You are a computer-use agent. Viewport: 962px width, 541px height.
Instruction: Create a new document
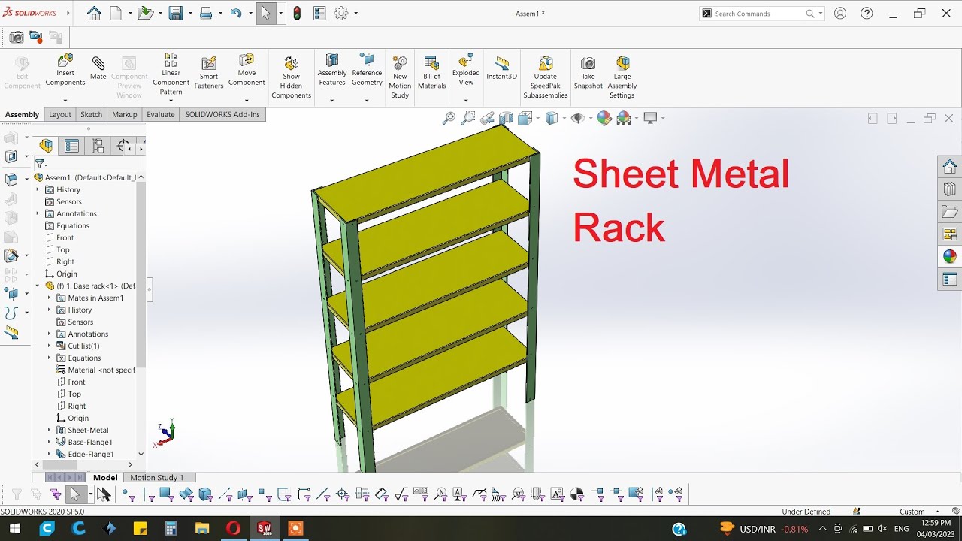(x=116, y=13)
